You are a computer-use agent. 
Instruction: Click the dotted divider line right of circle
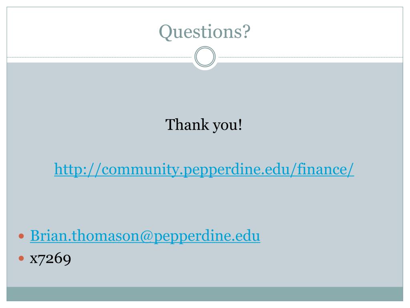[310, 57]
